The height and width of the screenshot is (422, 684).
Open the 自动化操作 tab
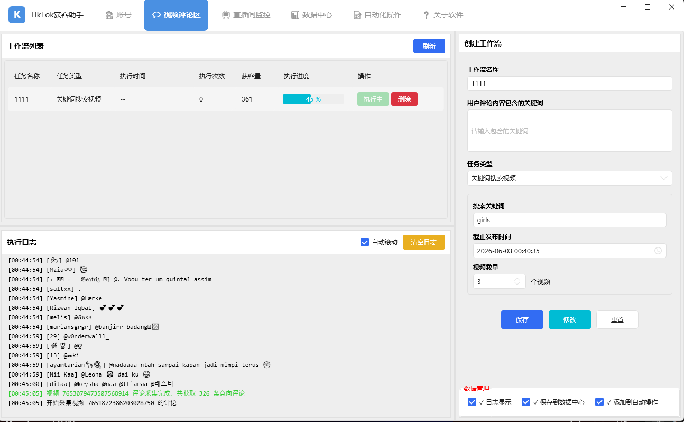377,15
